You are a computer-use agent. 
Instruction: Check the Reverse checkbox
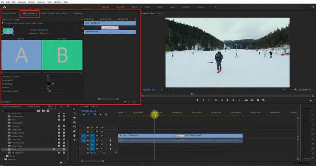(48, 87)
